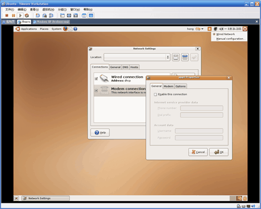Open the hong user switcher dropdown

195,29
